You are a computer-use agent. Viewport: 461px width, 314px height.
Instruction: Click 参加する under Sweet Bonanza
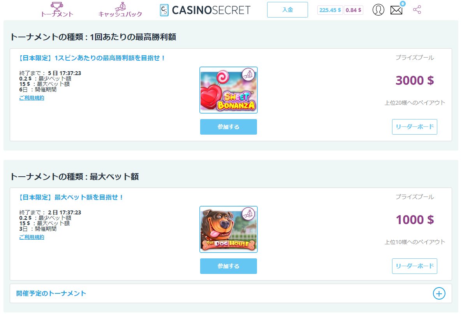(x=229, y=127)
